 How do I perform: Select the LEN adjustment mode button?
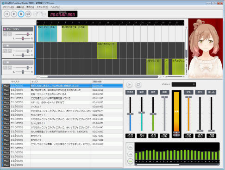pos(131,154)
